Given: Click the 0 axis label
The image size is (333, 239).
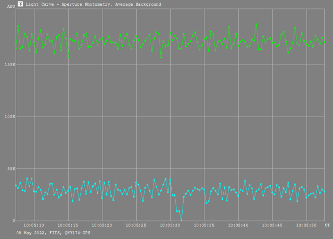Looking at the screenshot, I should tap(14, 221).
